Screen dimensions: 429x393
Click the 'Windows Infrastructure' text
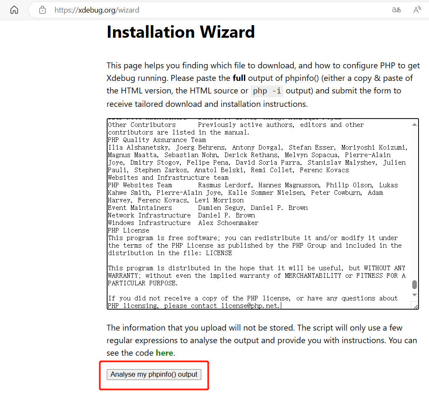149,223
